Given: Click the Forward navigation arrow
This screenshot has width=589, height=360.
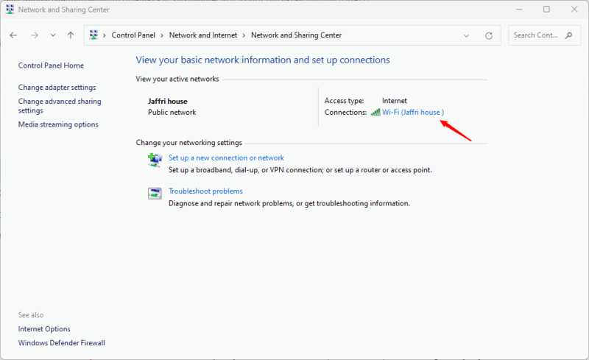Looking at the screenshot, I should coord(35,35).
